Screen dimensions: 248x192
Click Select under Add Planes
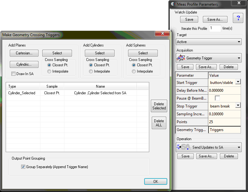[57, 53]
